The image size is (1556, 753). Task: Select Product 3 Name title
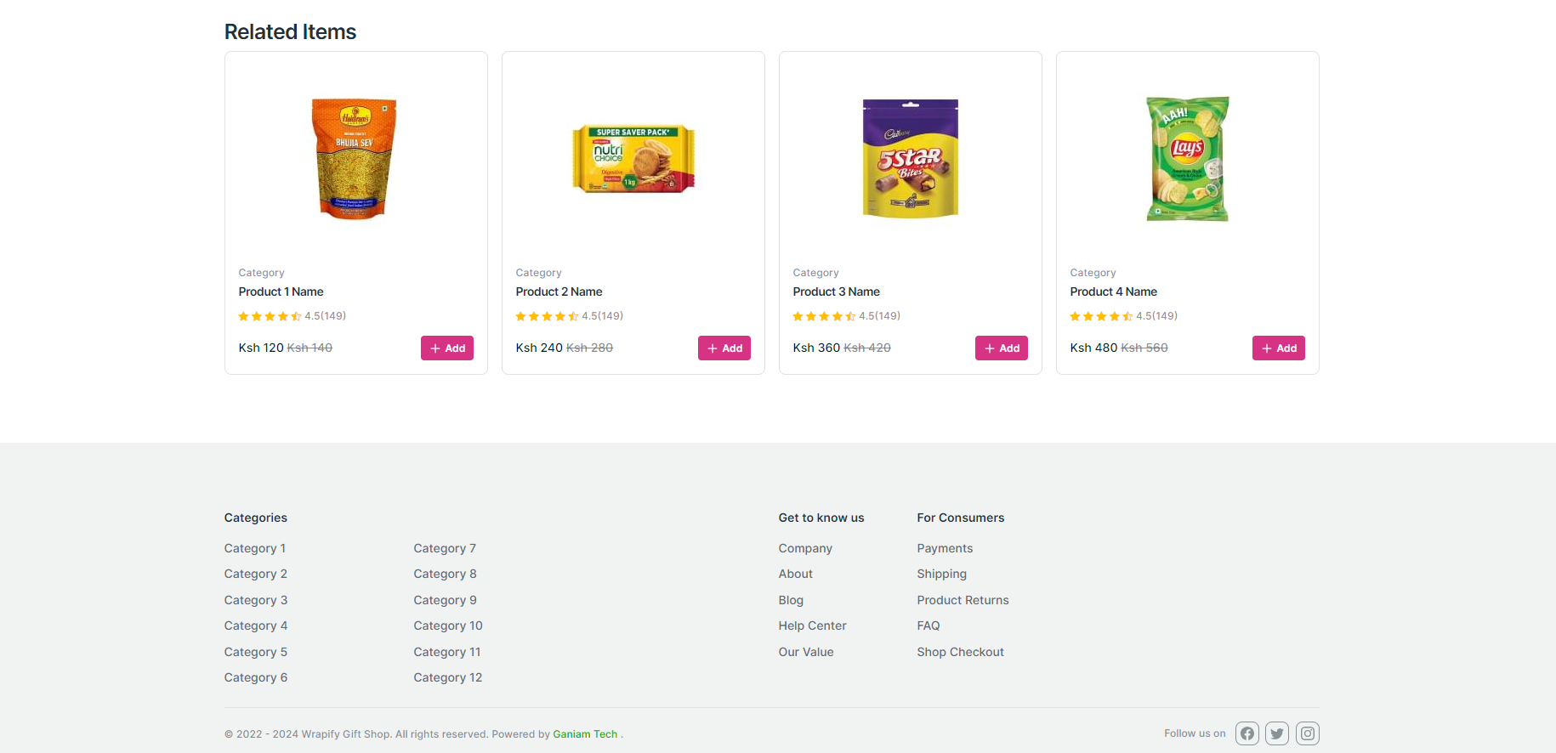(836, 292)
